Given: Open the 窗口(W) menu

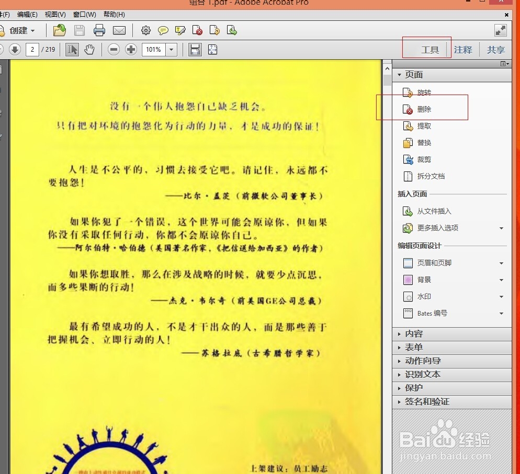Looking at the screenshot, I should [84, 15].
